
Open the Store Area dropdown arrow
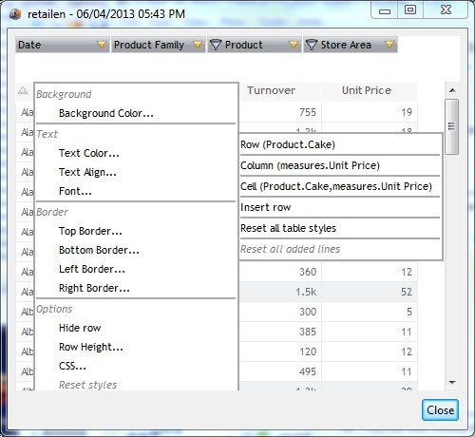[x=389, y=45]
